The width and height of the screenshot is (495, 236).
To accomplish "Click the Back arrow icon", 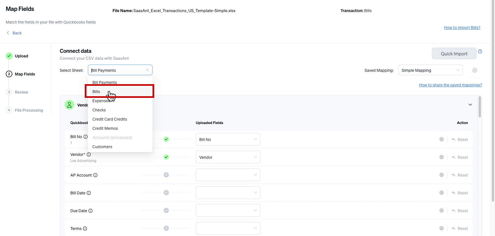I will (x=8, y=33).
